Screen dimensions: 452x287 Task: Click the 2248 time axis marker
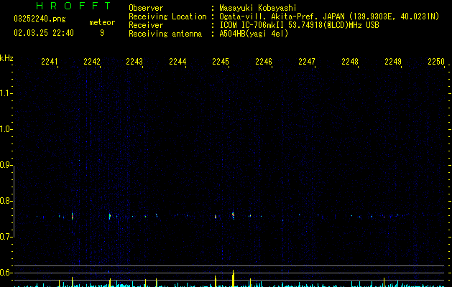coord(350,62)
